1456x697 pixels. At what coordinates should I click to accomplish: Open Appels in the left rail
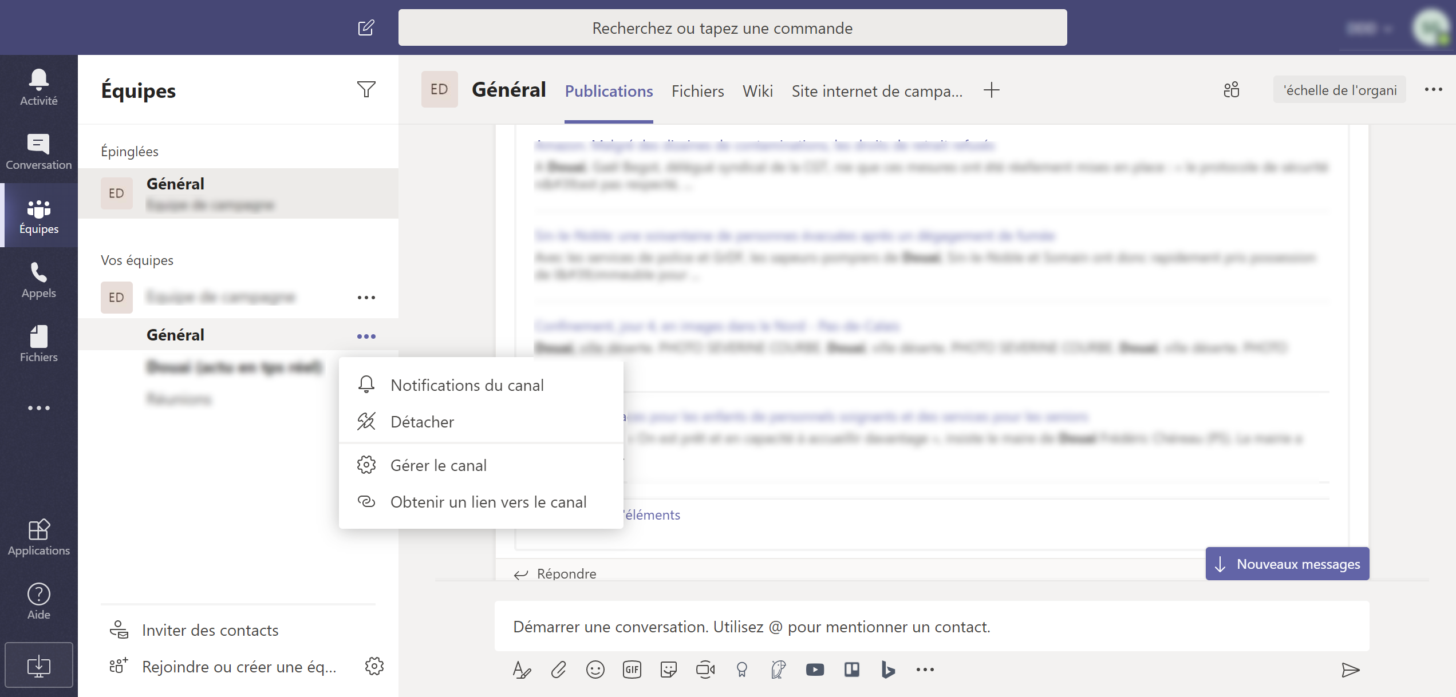(38, 279)
